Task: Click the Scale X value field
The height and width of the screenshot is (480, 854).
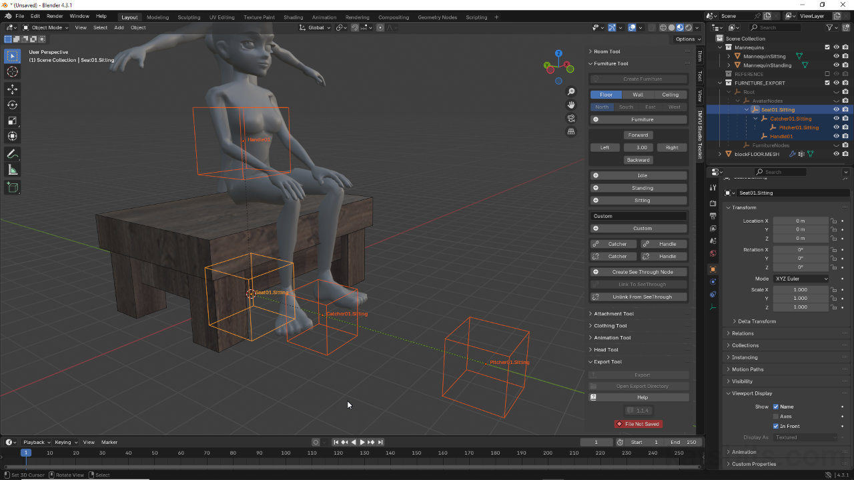Action: [801, 290]
